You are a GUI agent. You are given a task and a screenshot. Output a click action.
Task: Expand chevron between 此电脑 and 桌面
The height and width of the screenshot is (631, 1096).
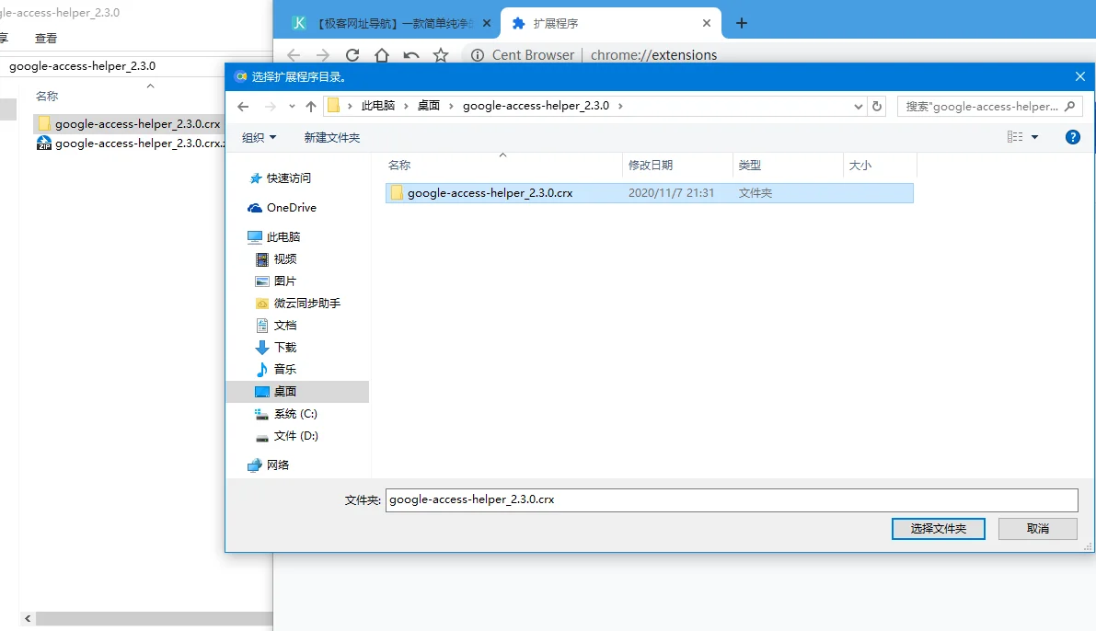coord(406,106)
